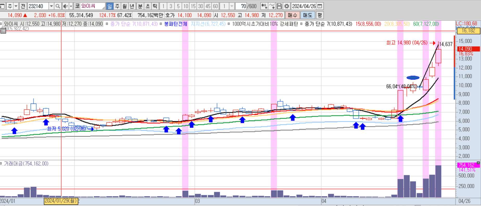Screen dimensions: 481x206
Task: Click the 1000억시초가대비10% 강세패턴 label
Action: coord(265,24)
